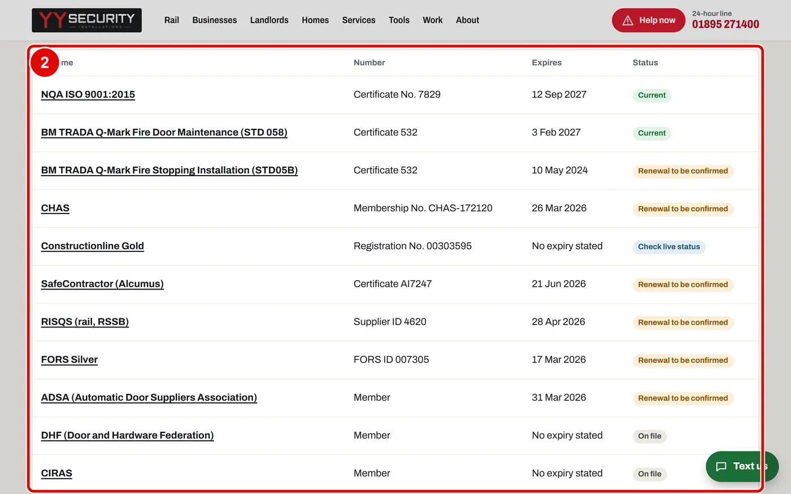791x494 pixels.
Task: Open BM TRADA Q-Mark Fire Door Maintenance link
Action: pos(164,133)
